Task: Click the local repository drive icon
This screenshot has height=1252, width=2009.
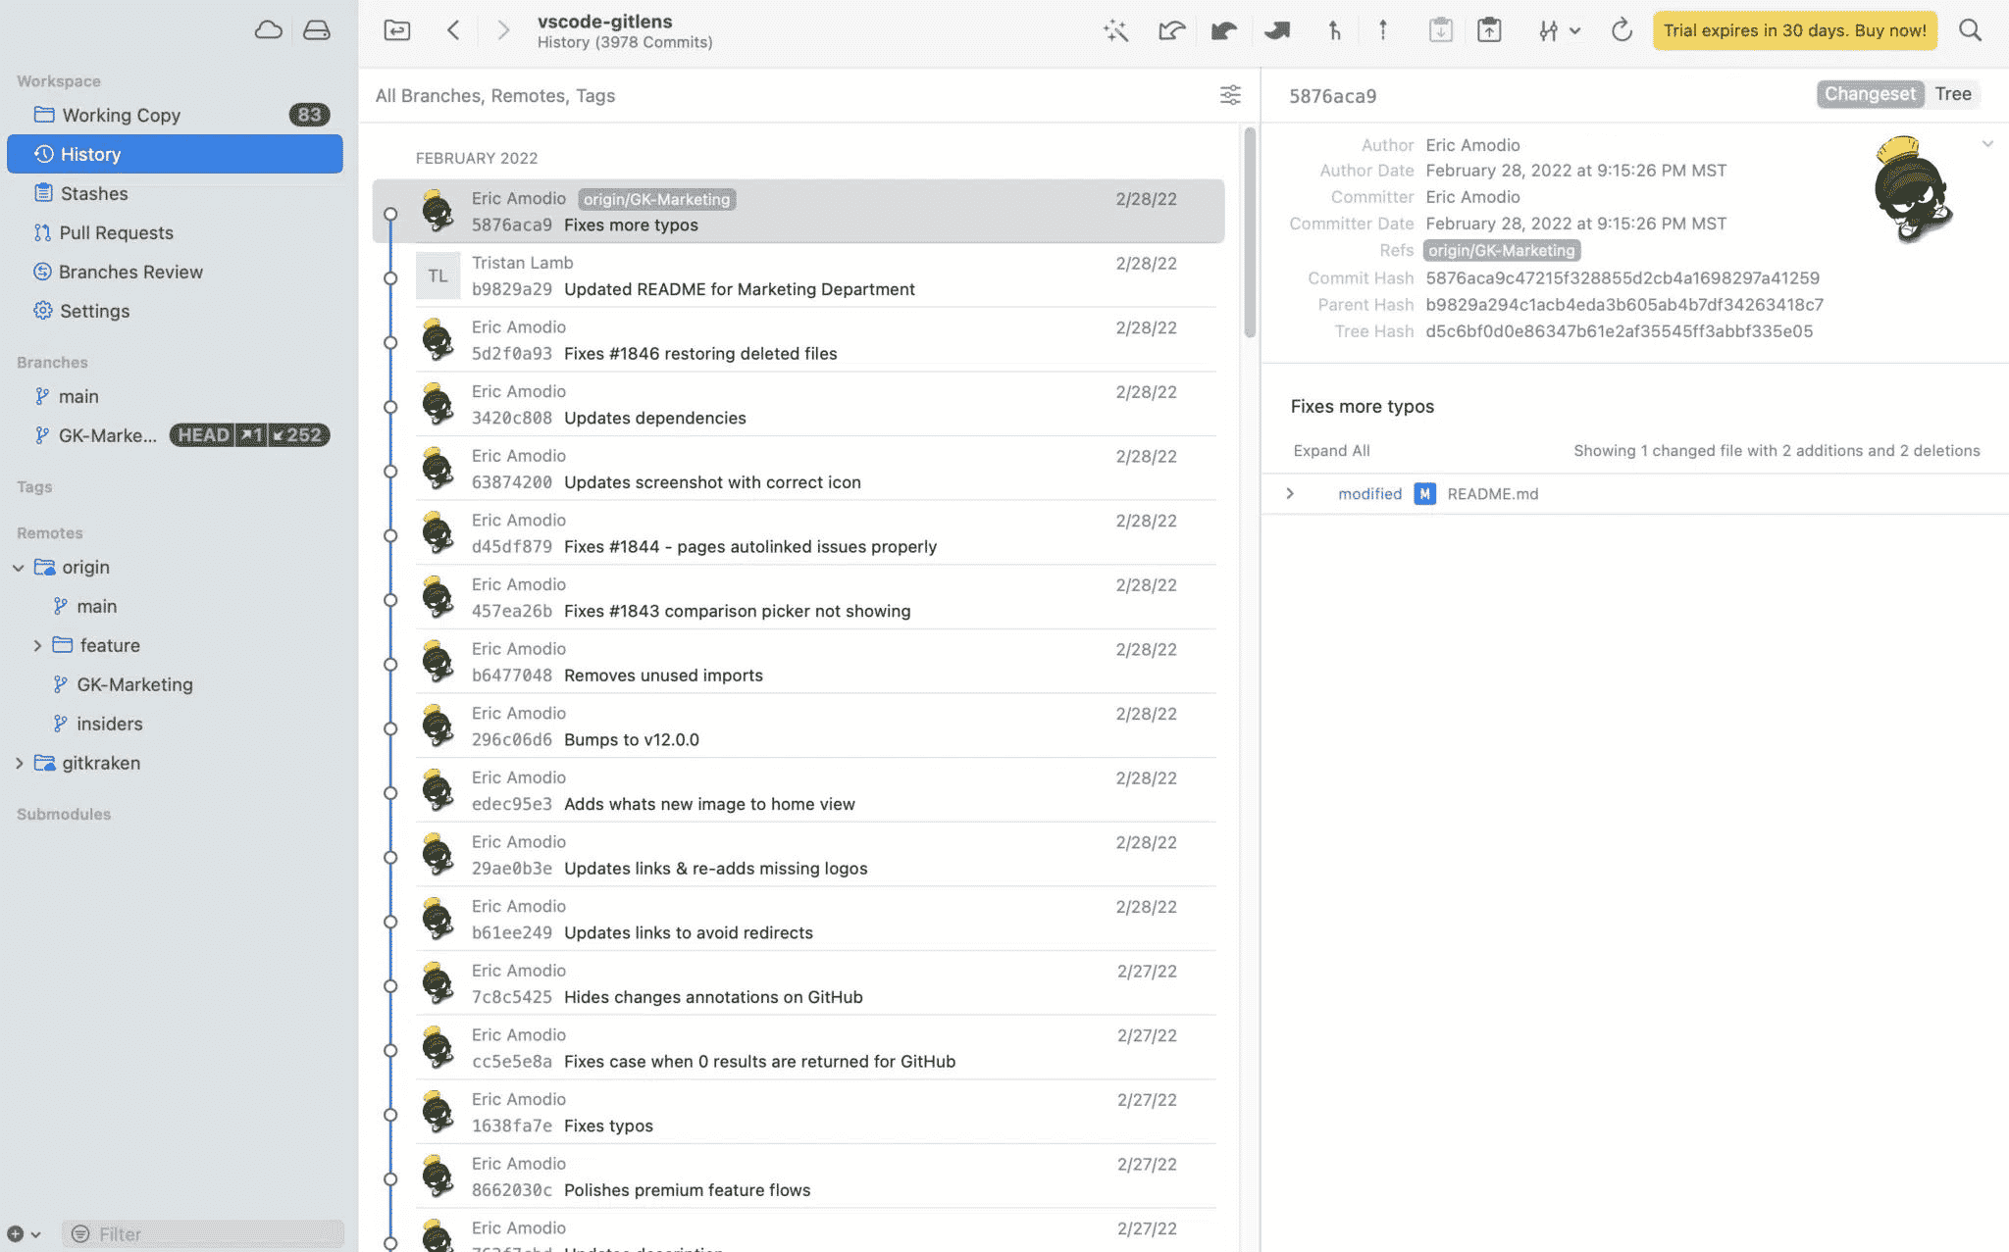Action: tap(316, 29)
